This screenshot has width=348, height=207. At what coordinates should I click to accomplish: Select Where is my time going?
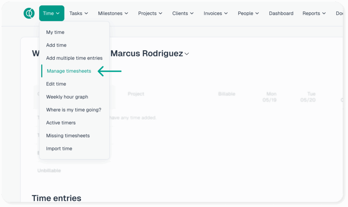click(x=73, y=110)
